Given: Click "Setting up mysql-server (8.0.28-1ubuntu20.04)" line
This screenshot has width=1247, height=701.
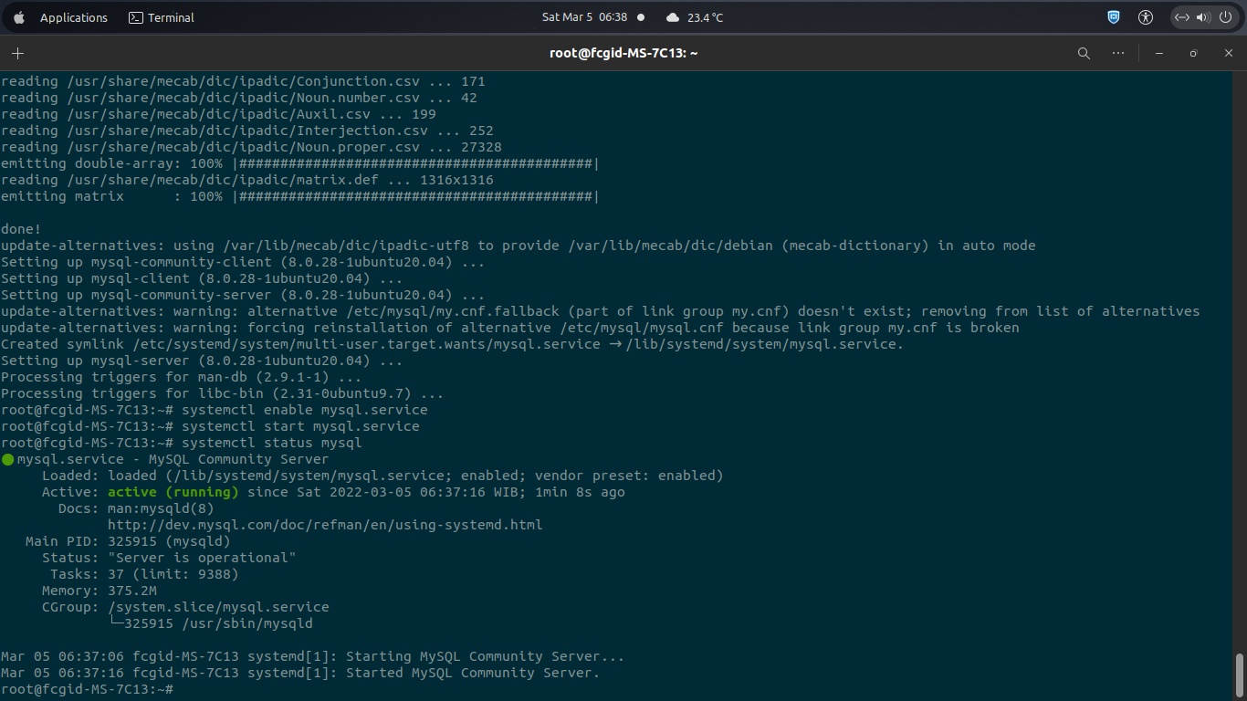Looking at the screenshot, I should click(202, 361).
